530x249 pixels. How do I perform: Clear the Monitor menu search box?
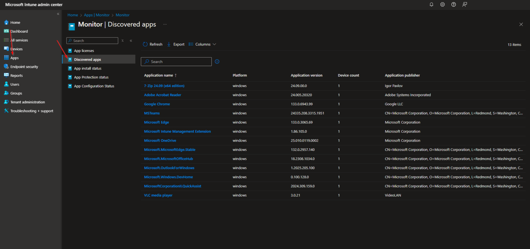tap(122, 41)
